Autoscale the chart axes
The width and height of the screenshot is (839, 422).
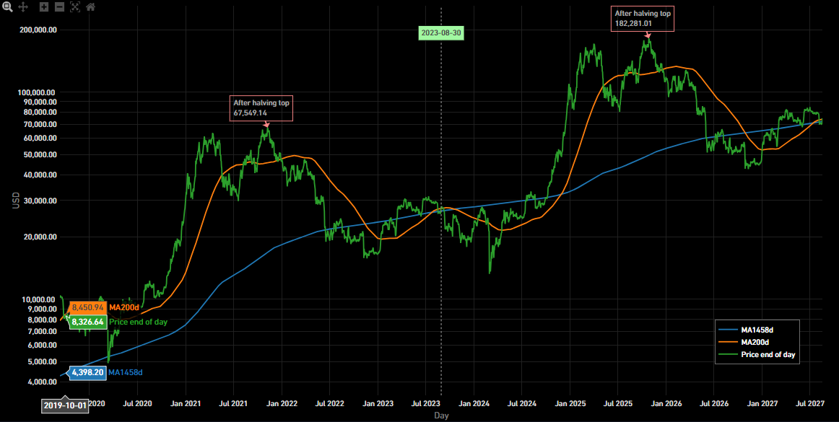point(75,7)
